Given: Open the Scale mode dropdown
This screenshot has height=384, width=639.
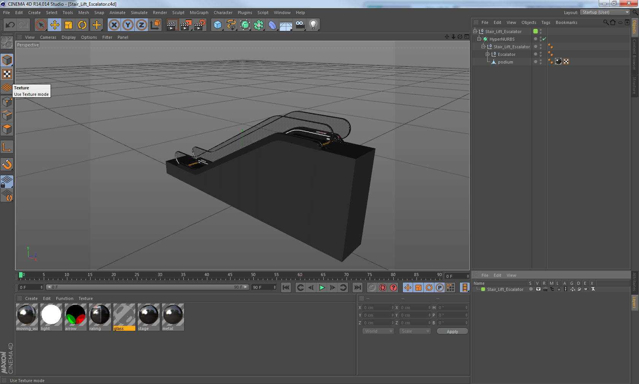Looking at the screenshot, I should click(x=415, y=331).
